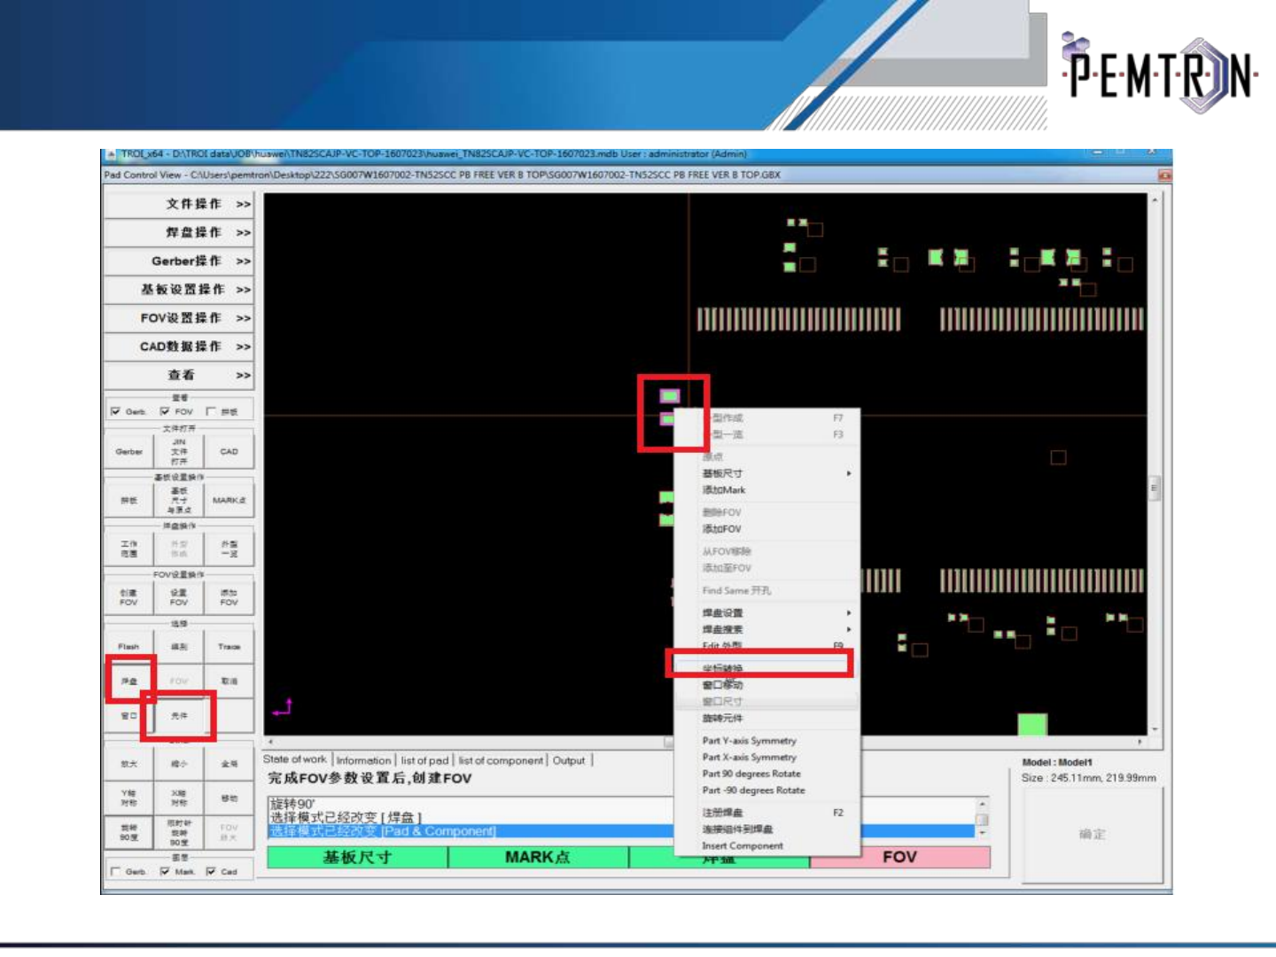This screenshot has height=957, width=1276.
Task: Select 旋转元件 in the context menu
Action: [767, 719]
